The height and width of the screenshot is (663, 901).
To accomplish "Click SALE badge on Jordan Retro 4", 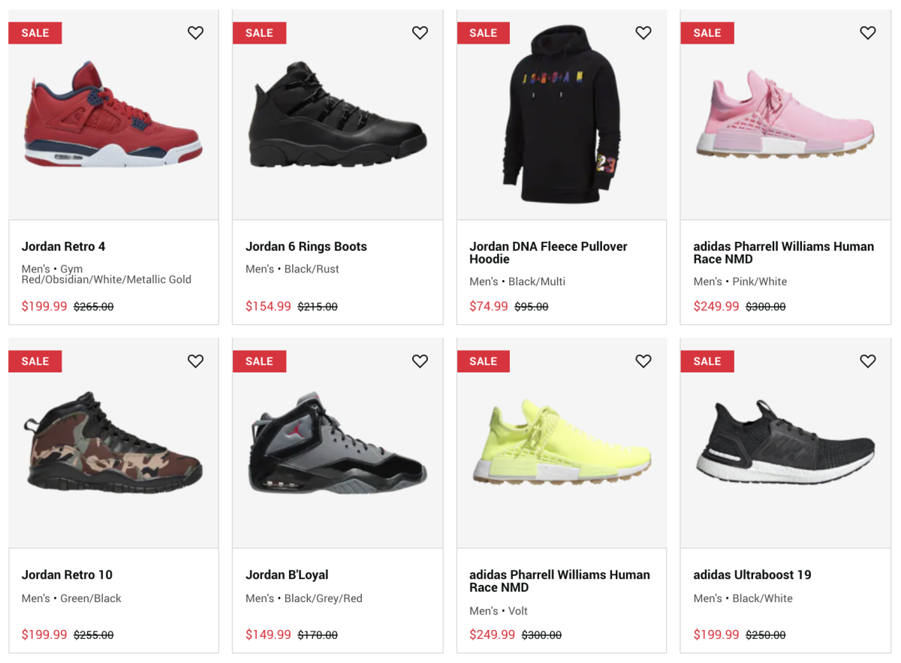I will point(35,33).
